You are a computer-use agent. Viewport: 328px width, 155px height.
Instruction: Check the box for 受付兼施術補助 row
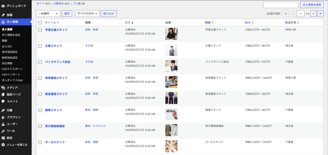[x=40, y=126]
